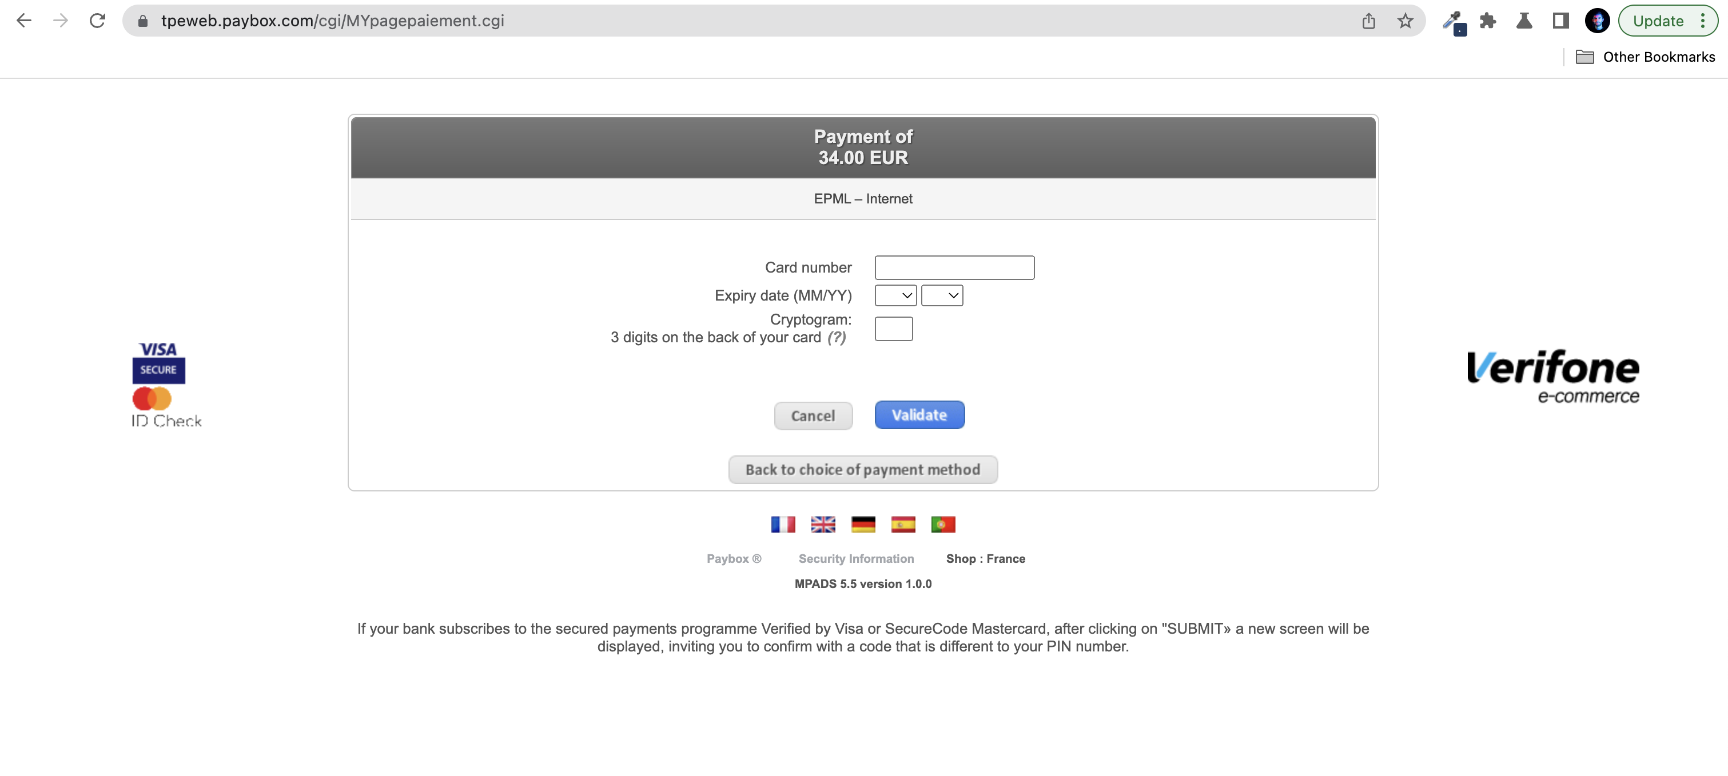
Task: Select the French flag language icon
Action: pos(783,524)
